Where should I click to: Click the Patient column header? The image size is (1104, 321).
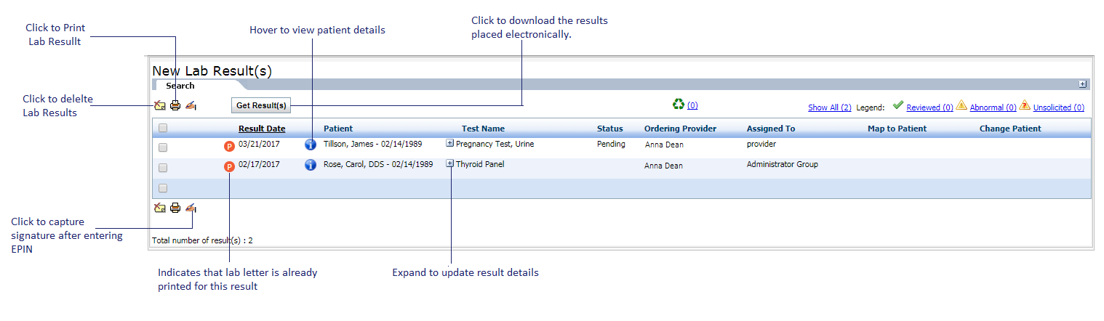tap(338, 129)
